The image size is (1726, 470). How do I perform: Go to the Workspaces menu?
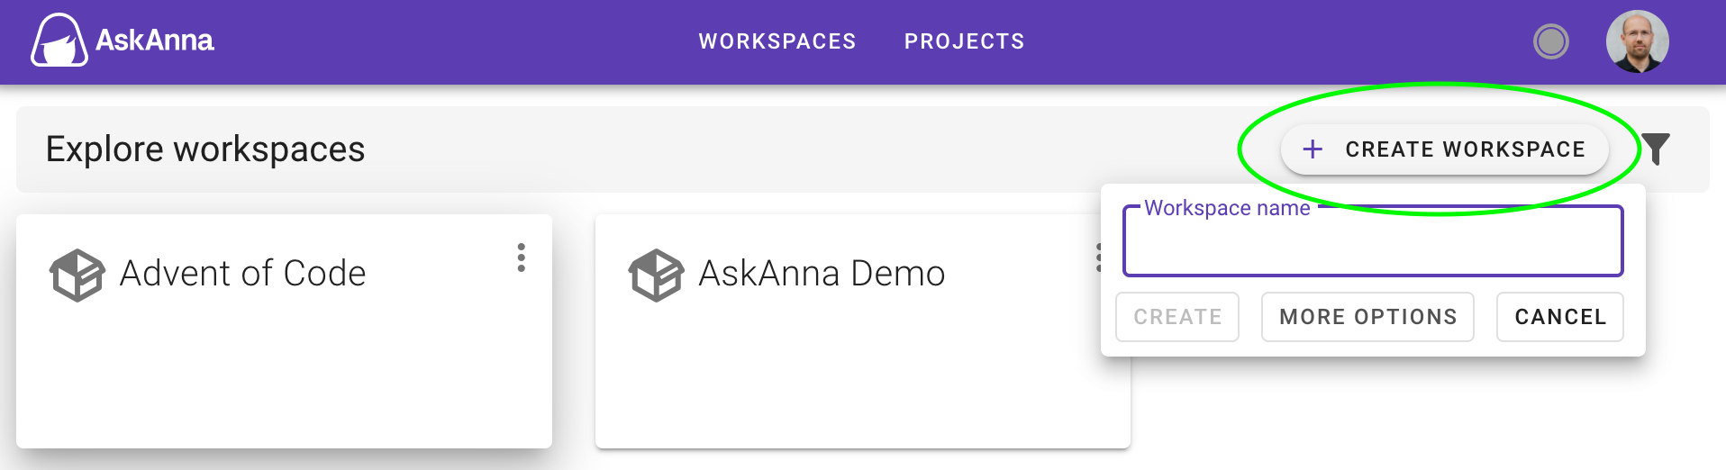pos(777,41)
